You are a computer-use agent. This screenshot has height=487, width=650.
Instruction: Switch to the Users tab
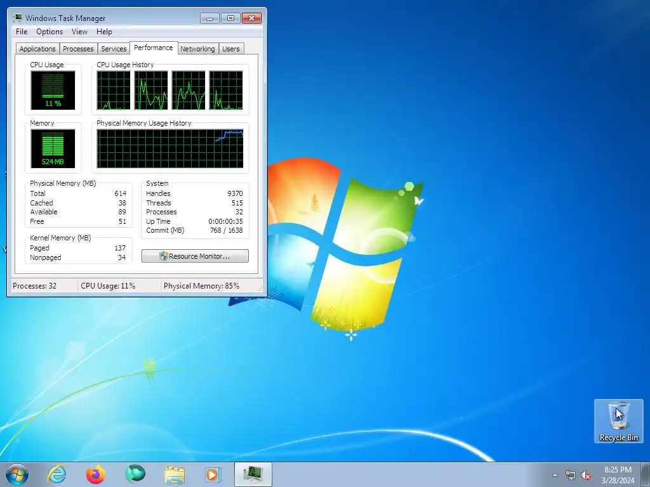[231, 49]
